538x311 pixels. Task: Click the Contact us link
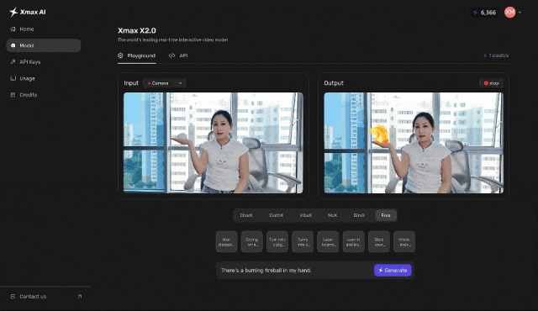[x=33, y=296]
